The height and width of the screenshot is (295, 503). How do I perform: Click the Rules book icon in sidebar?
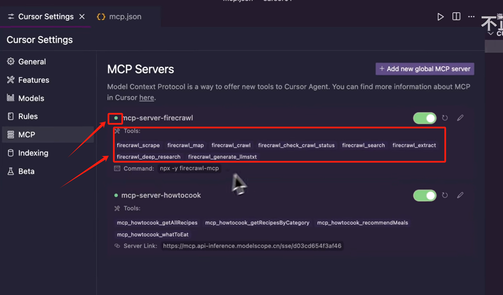(11, 116)
